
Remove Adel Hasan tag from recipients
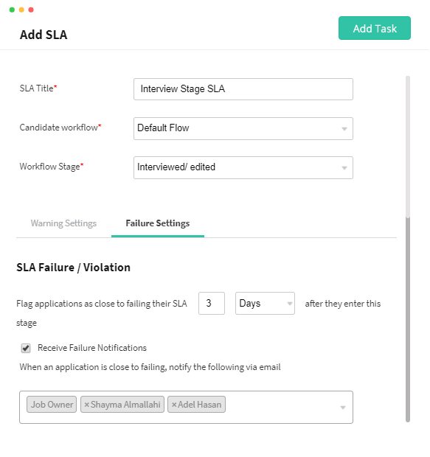(x=175, y=405)
